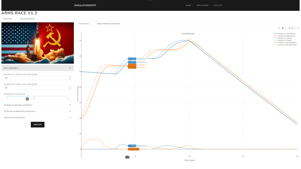Download plot as PNG via camera icon

[x=279, y=28]
